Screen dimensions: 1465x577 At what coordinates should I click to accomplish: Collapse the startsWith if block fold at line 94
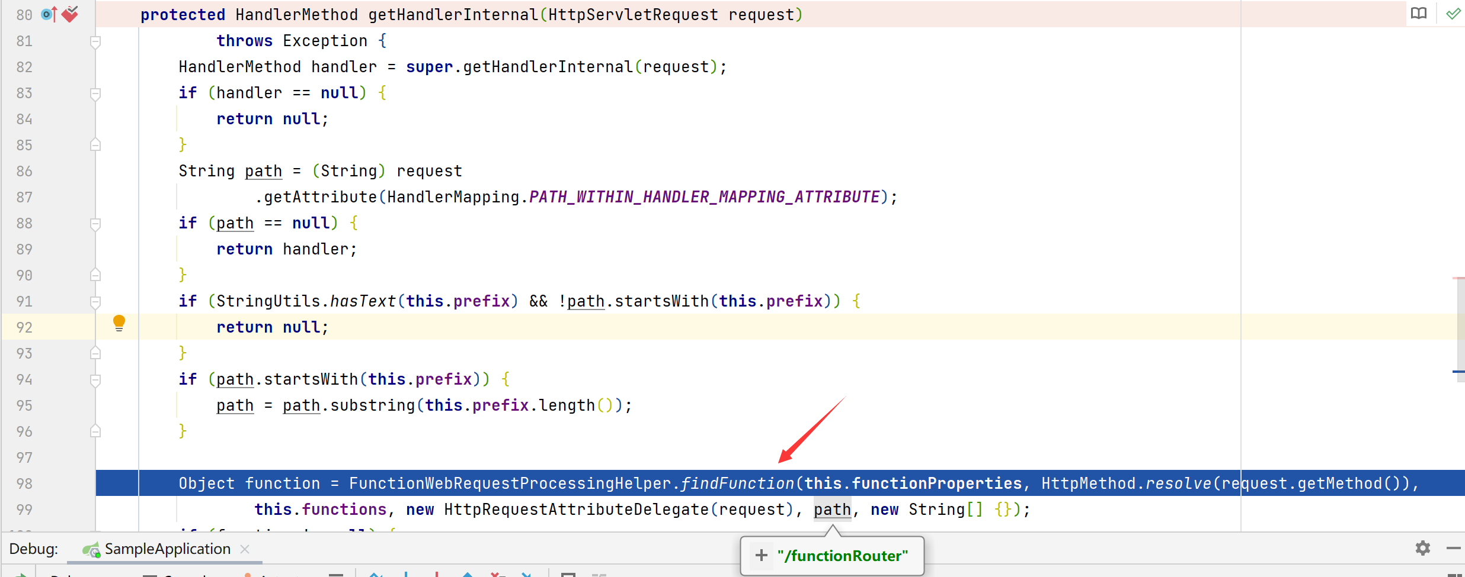(95, 380)
